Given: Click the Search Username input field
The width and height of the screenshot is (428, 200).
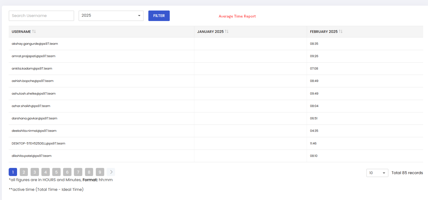Looking at the screenshot, I should pos(41,16).
